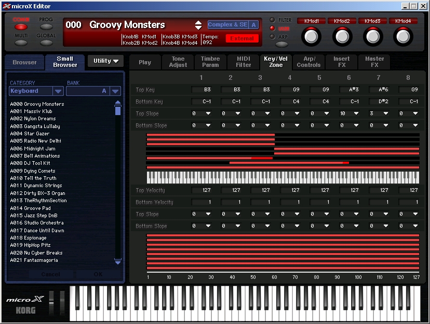Click timbre 1 Top Velocity field
Viewport: 430px width, 324px height.
click(201, 190)
